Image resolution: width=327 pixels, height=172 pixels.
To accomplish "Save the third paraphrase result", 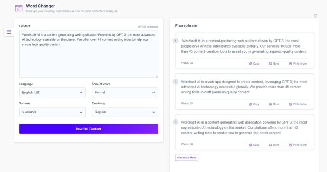I will pos(274,144).
